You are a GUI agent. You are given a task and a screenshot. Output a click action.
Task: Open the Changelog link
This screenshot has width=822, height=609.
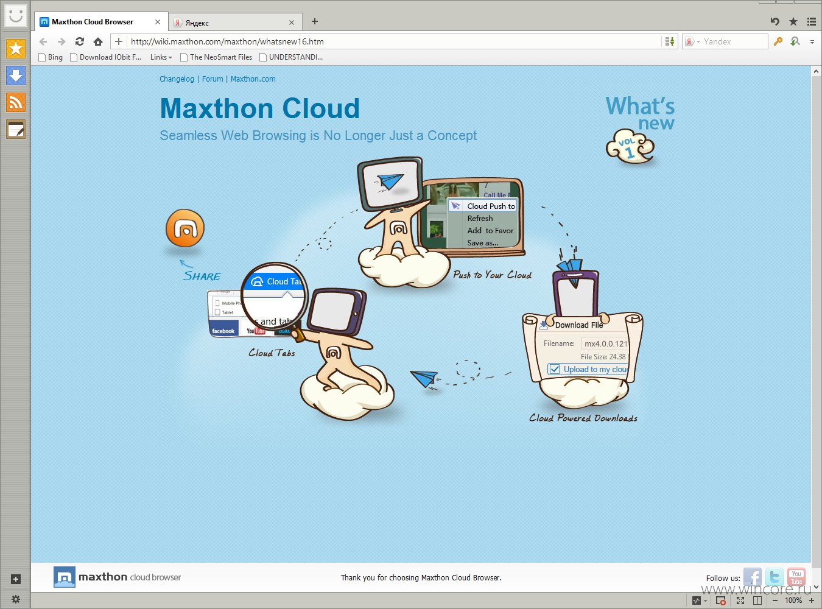[x=177, y=79]
